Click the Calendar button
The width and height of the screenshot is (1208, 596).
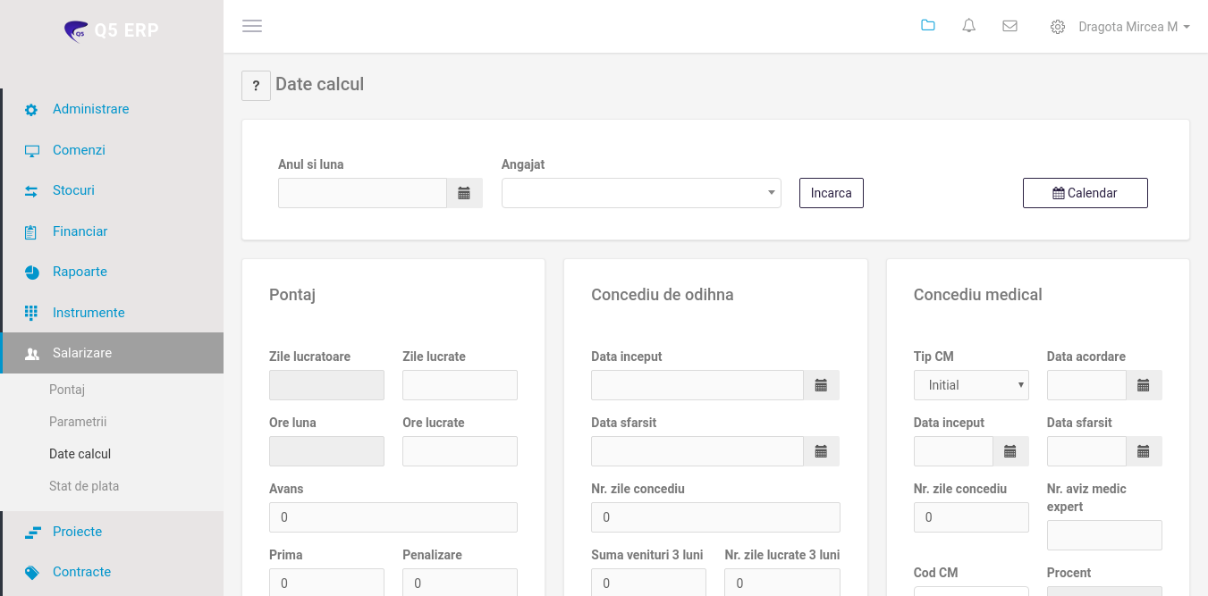click(1085, 193)
